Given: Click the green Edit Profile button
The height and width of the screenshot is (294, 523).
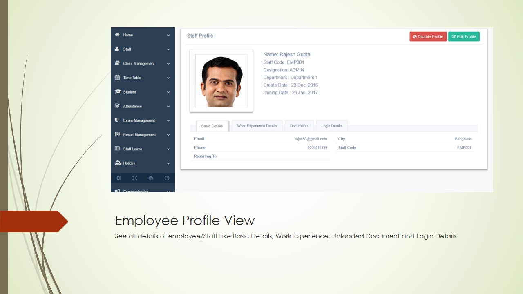Looking at the screenshot, I should point(464,37).
